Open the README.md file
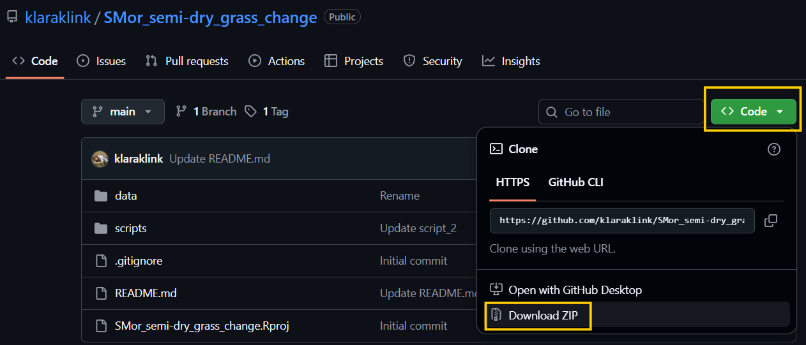Image resolution: width=806 pixels, height=345 pixels. pyautogui.click(x=146, y=293)
